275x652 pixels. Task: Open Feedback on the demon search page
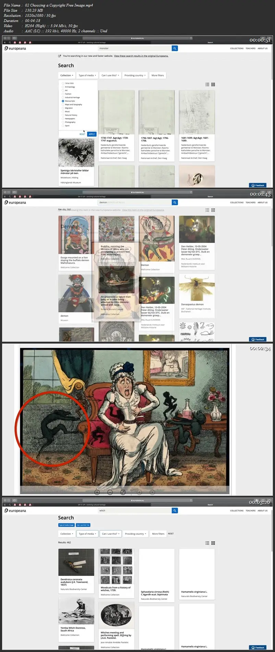pyautogui.click(x=258, y=339)
